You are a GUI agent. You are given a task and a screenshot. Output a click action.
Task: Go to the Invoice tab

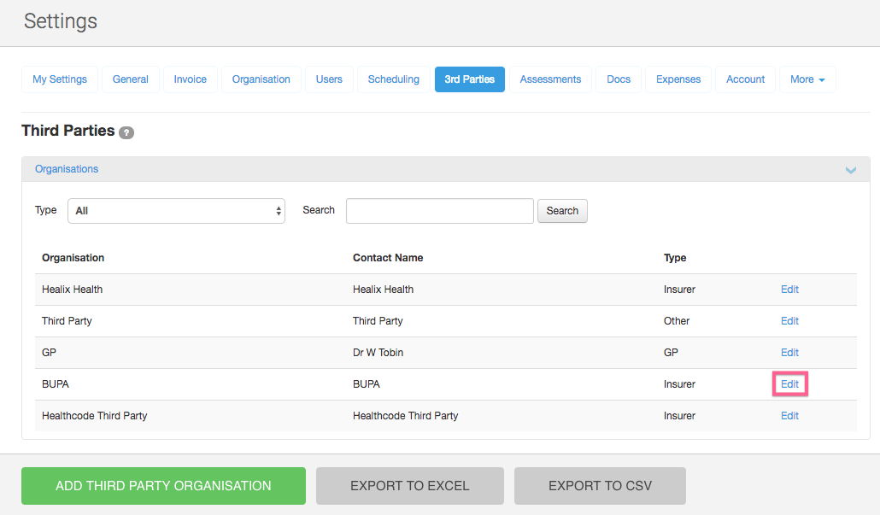point(190,79)
